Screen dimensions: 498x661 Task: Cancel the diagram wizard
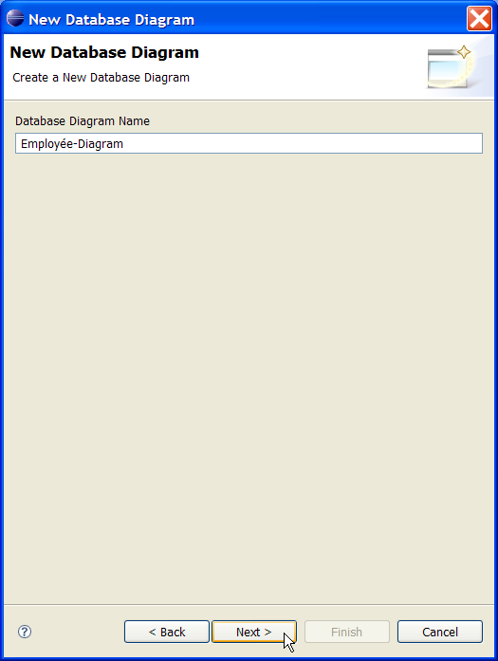440,632
